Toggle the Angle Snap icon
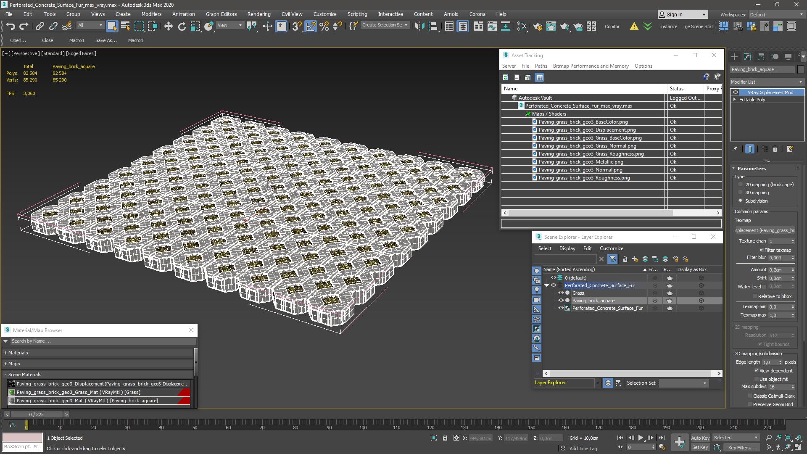This screenshot has height=454, width=807. [x=311, y=26]
